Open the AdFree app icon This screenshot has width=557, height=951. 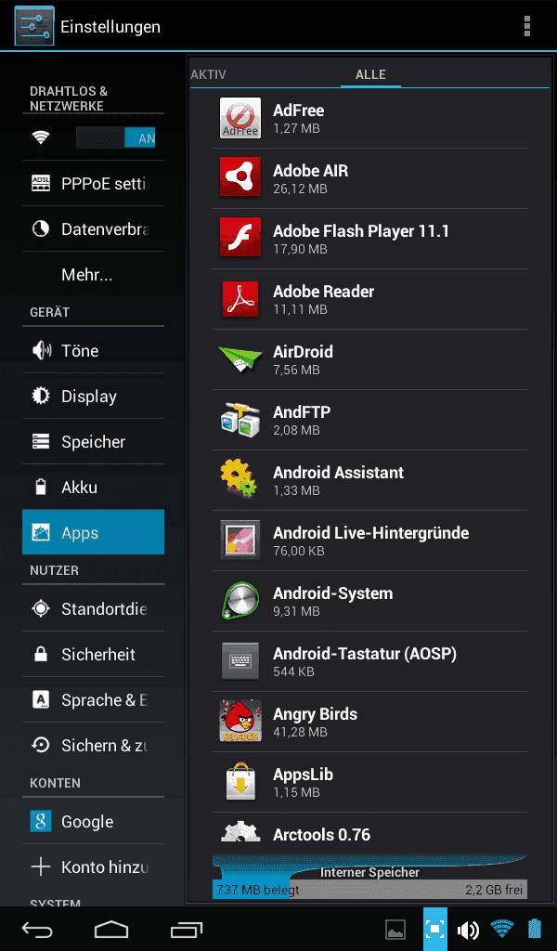(x=240, y=118)
